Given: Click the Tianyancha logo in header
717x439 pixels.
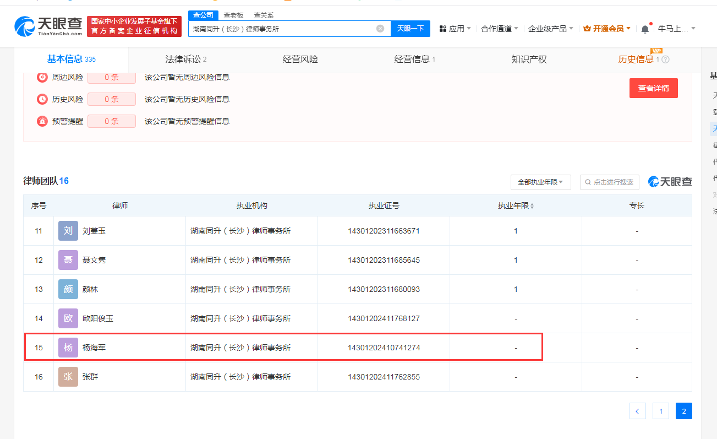Looking at the screenshot, I should click(48, 26).
